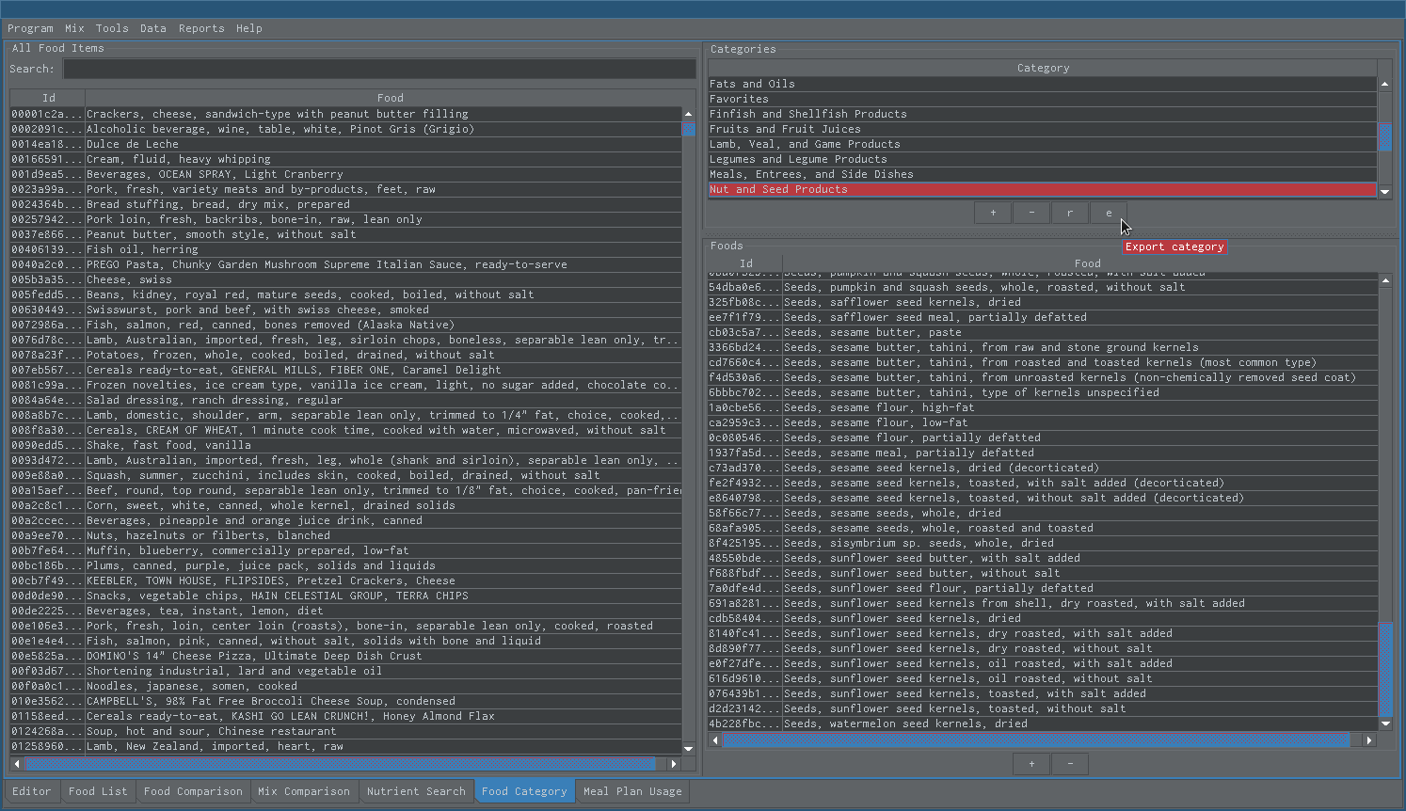Click left arrow of Foods horizontal scrollbar

pos(715,740)
